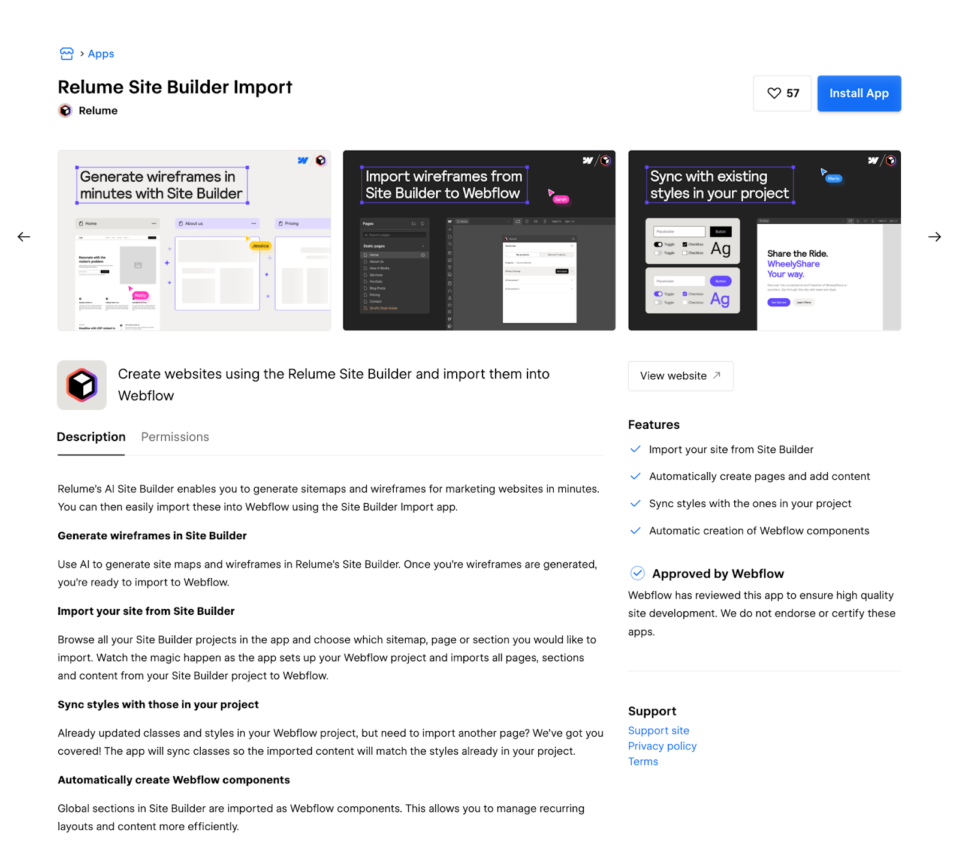Click the checkmark beside Sync styles feature

(636, 503)
